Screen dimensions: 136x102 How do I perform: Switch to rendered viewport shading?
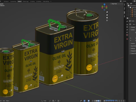pyautogui.click(x=100, y=101)
